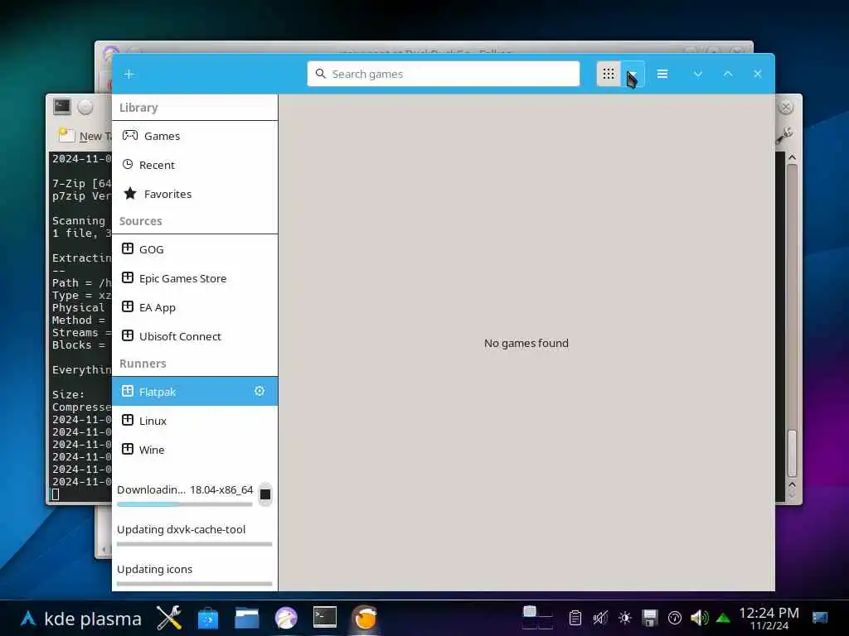849x636 pixels.
Task: Click the terminal scrollbar down arrow
Action: point(792,494)
